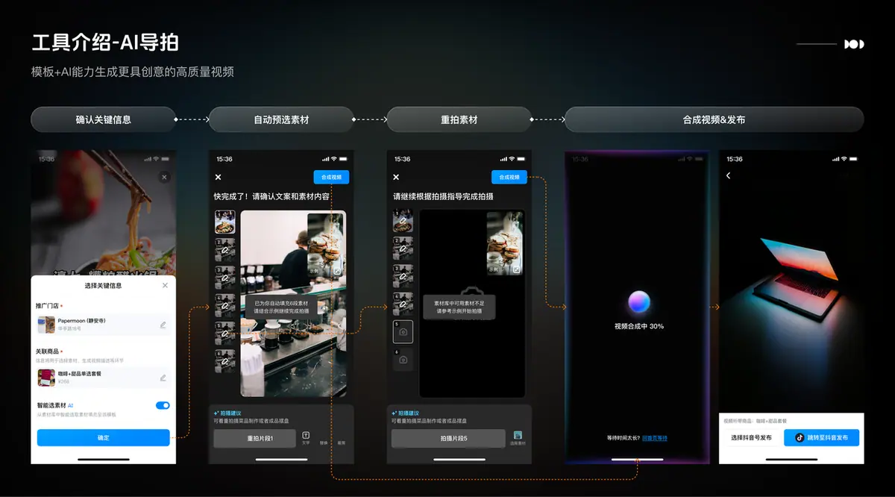Select clip thumbnail 4 on 快完成了 screen
The image size is (895, 497).
coord(225,305)
